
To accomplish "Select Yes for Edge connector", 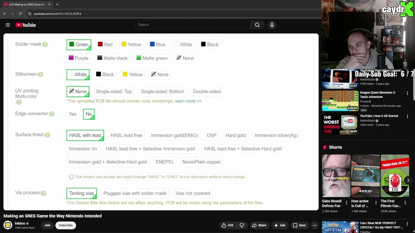I will coord(73,114).
